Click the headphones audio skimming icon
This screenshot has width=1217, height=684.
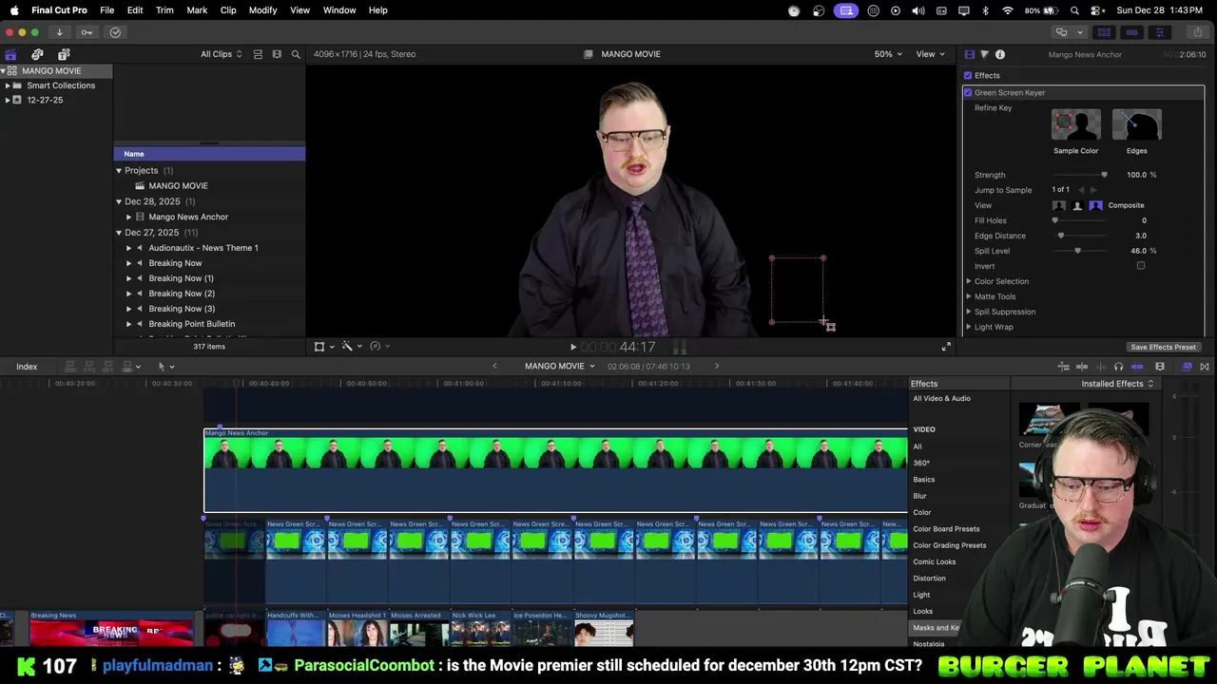(x=1118, y=367)
